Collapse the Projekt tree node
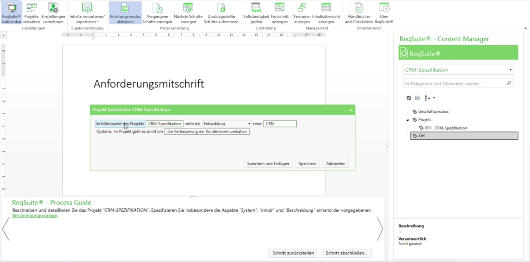This screenshot has height=262, width=530. click(x=408, y=120)
